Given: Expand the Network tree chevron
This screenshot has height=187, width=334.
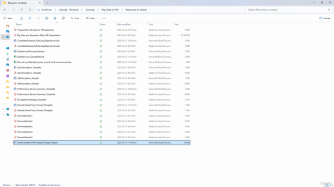Looking at the screenshot, I should [x=3, y=115].
